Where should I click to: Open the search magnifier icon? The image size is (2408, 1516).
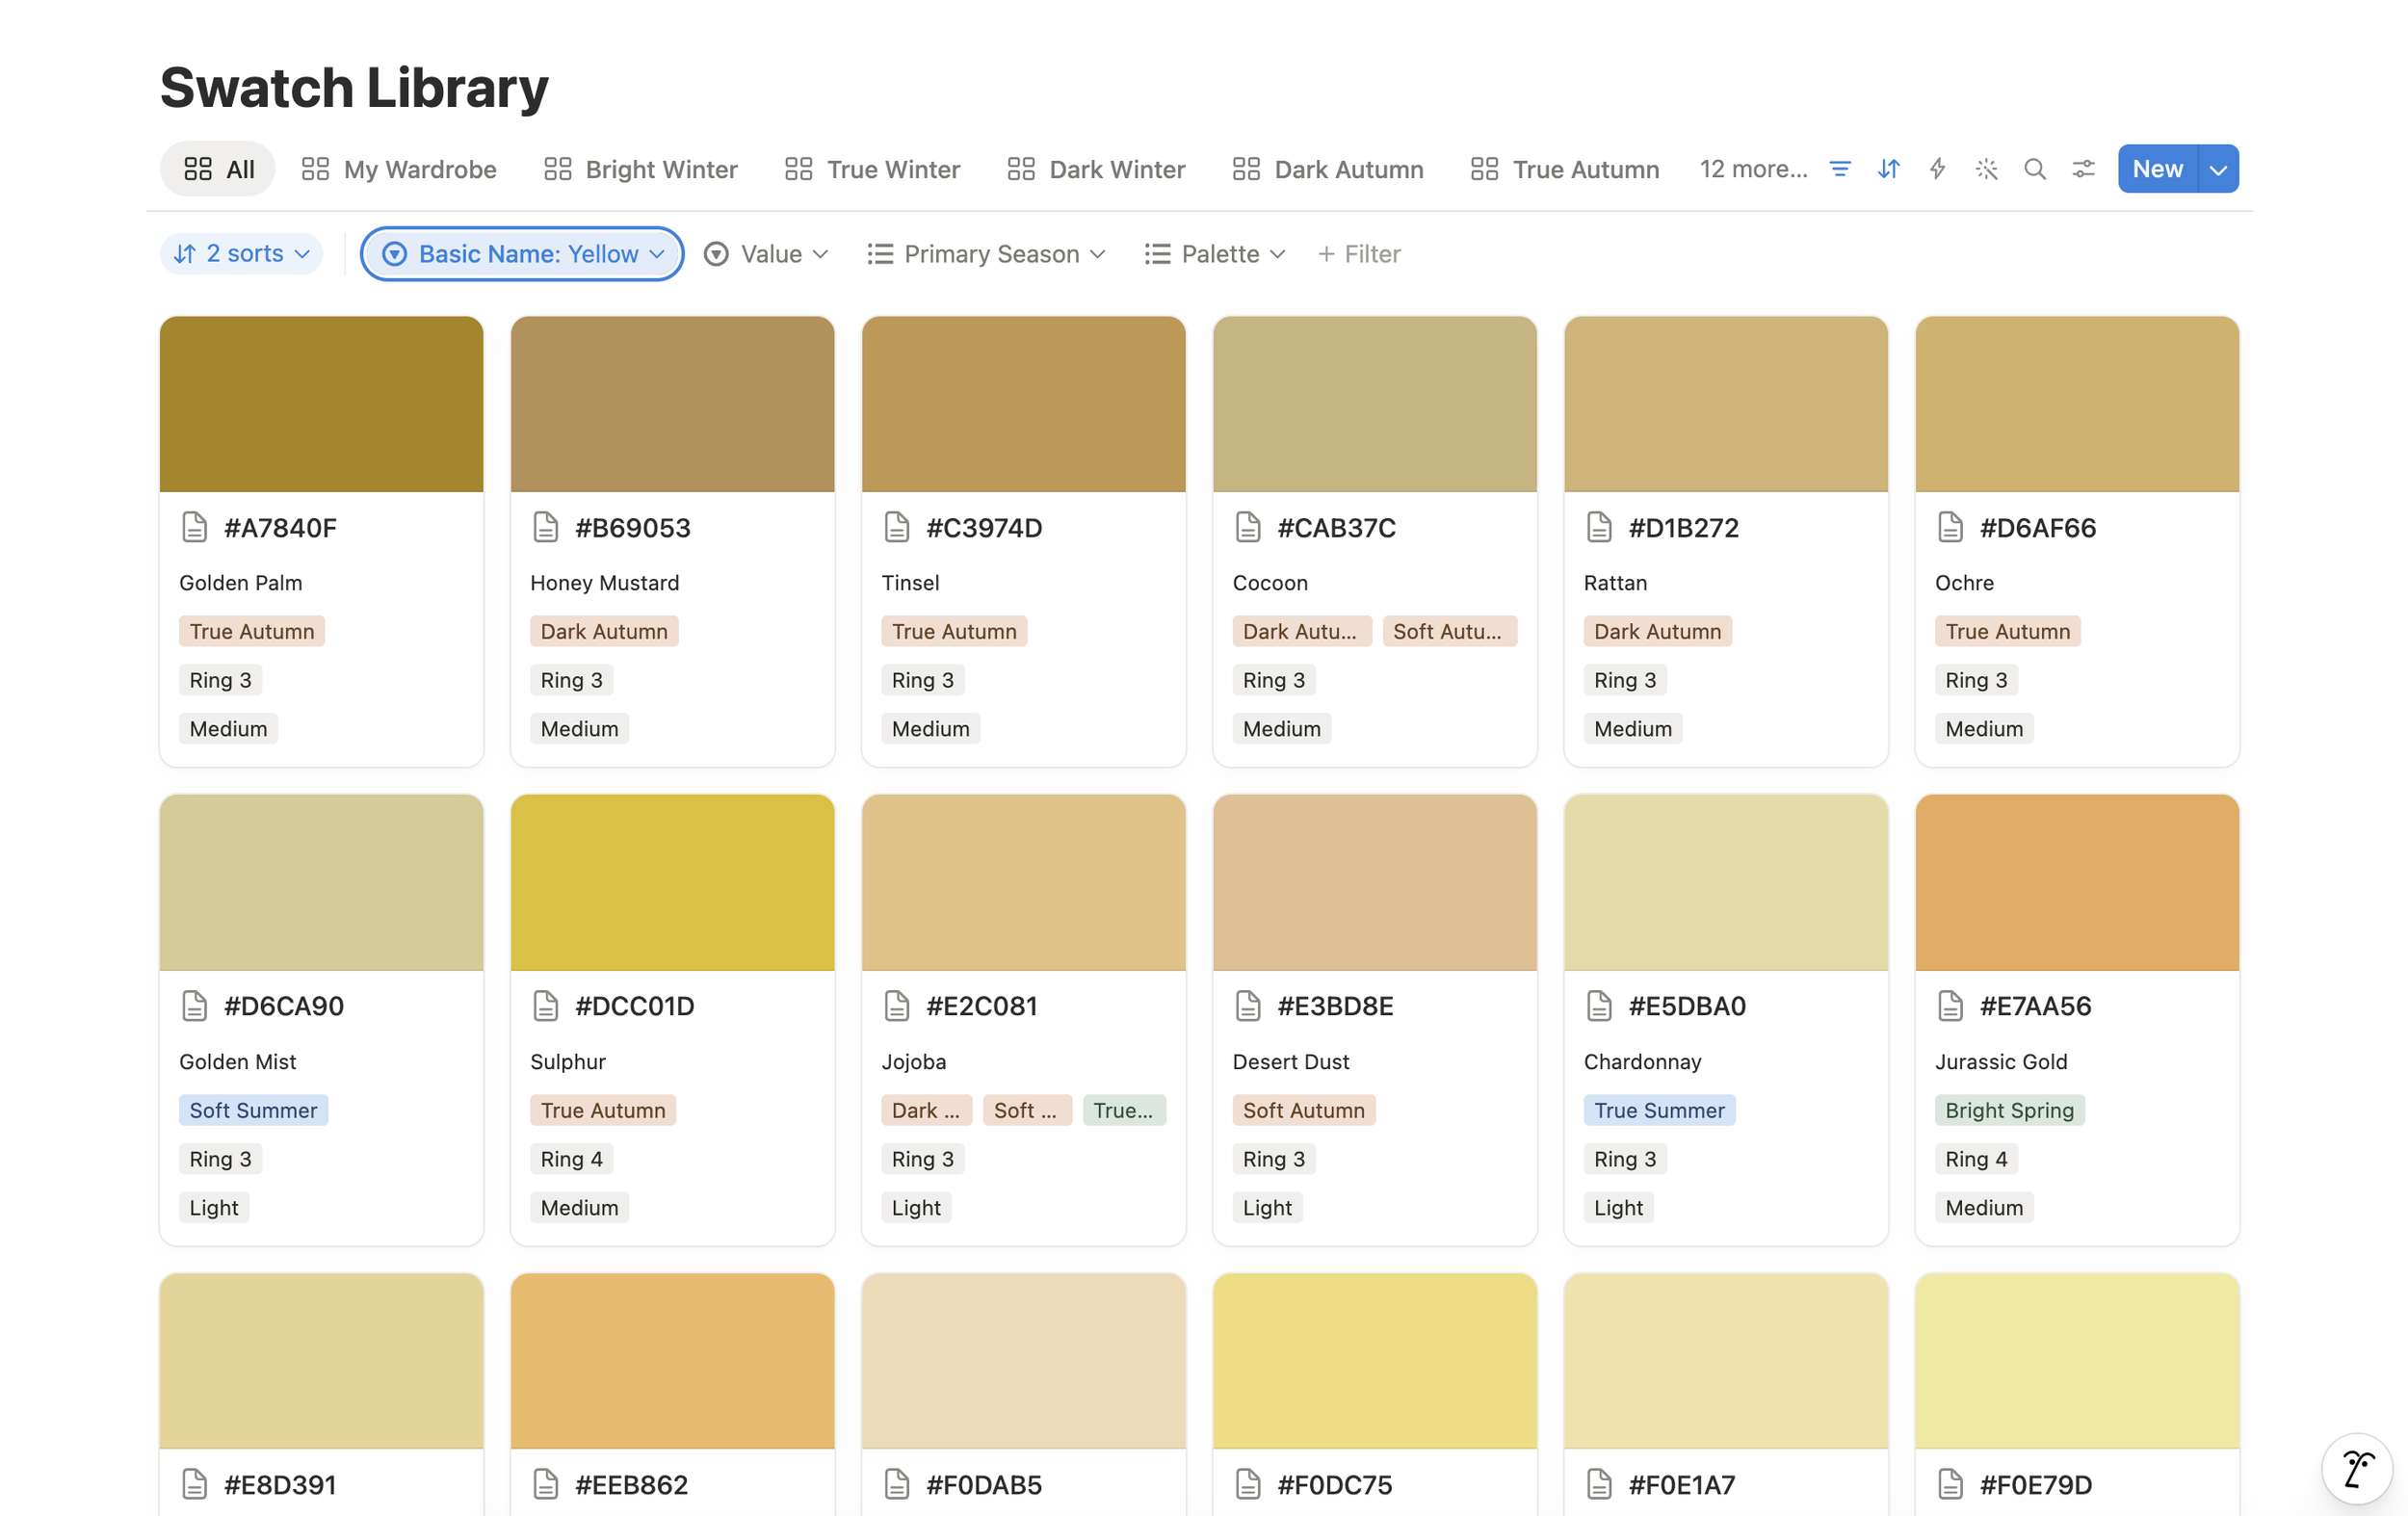[x=2034, y=169]
